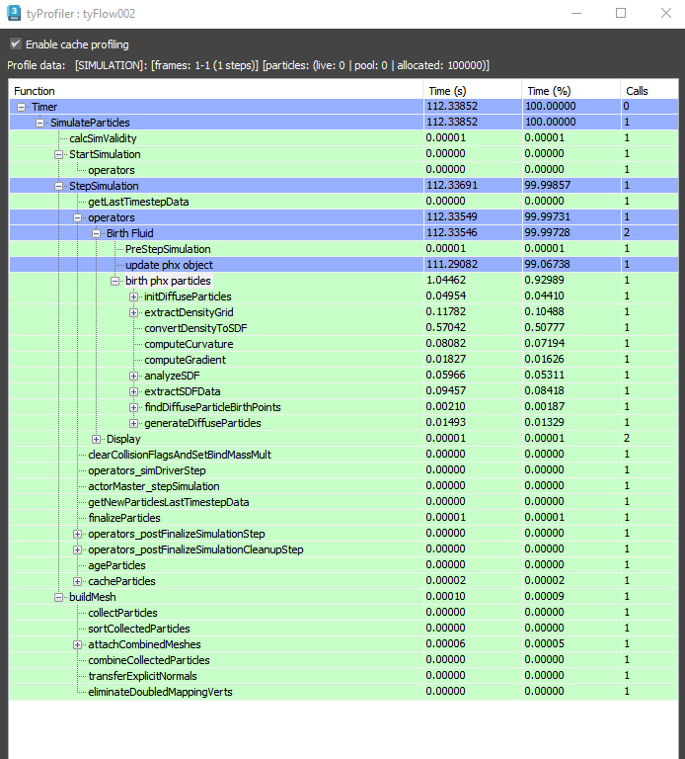The height and width of the screenshot is (759, 685).
Task: Select the getLastTimestepData row
Action: tap(343, 202)
